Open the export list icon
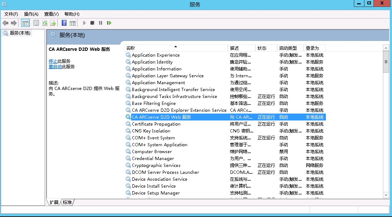 pos(53,23)
